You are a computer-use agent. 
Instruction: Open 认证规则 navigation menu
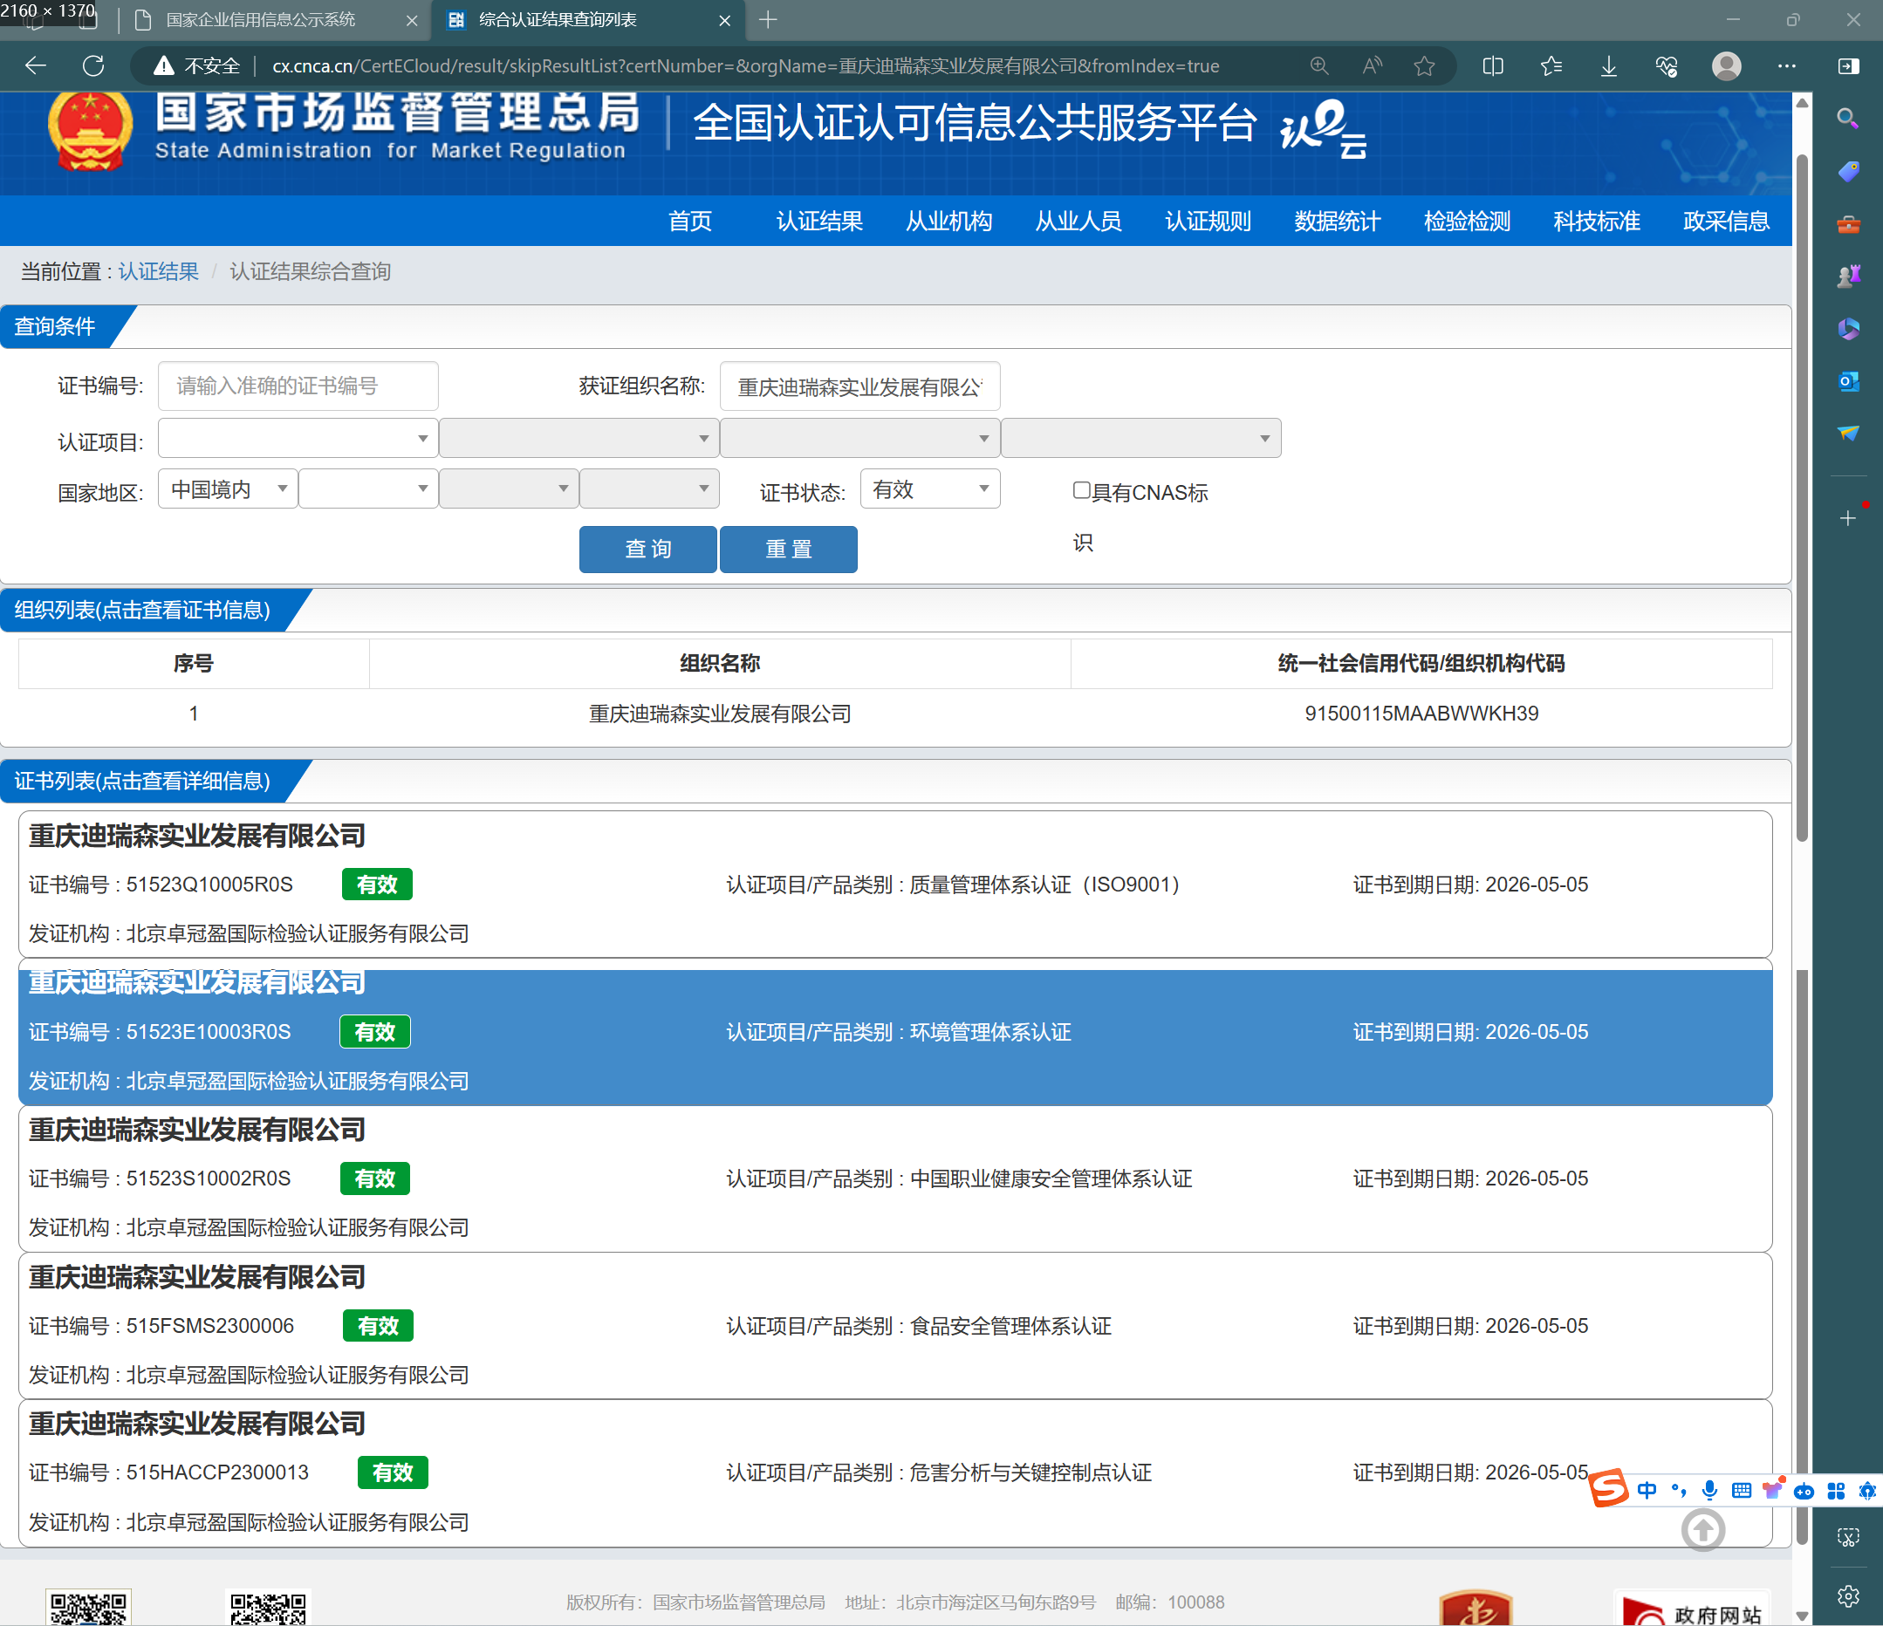1208,221
